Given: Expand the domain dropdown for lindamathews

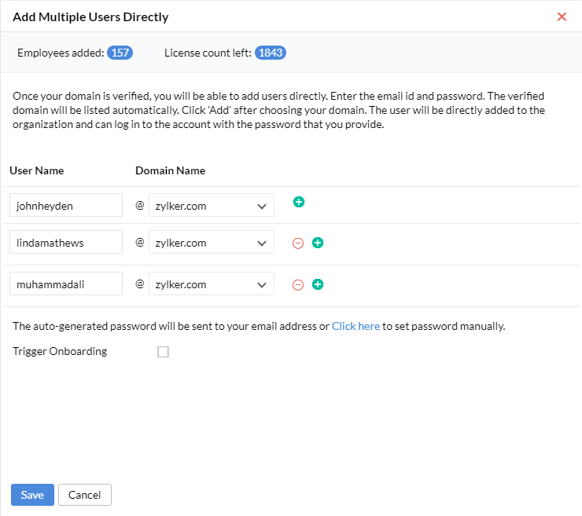Looking at the screenshot, I should pyautogui.click(x=212, y=243).
